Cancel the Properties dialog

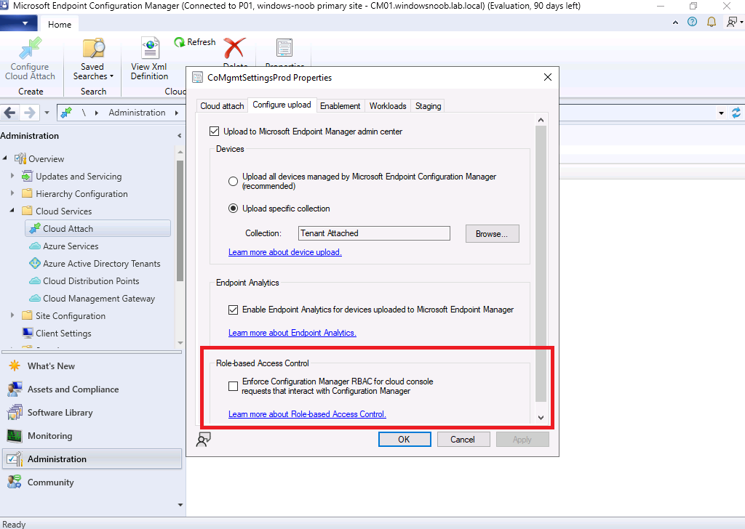click(463, 440)
